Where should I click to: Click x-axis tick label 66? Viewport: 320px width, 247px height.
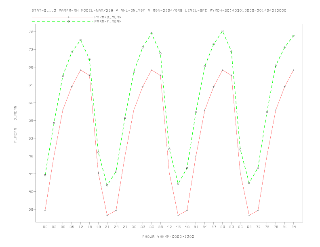click(240, 227)
